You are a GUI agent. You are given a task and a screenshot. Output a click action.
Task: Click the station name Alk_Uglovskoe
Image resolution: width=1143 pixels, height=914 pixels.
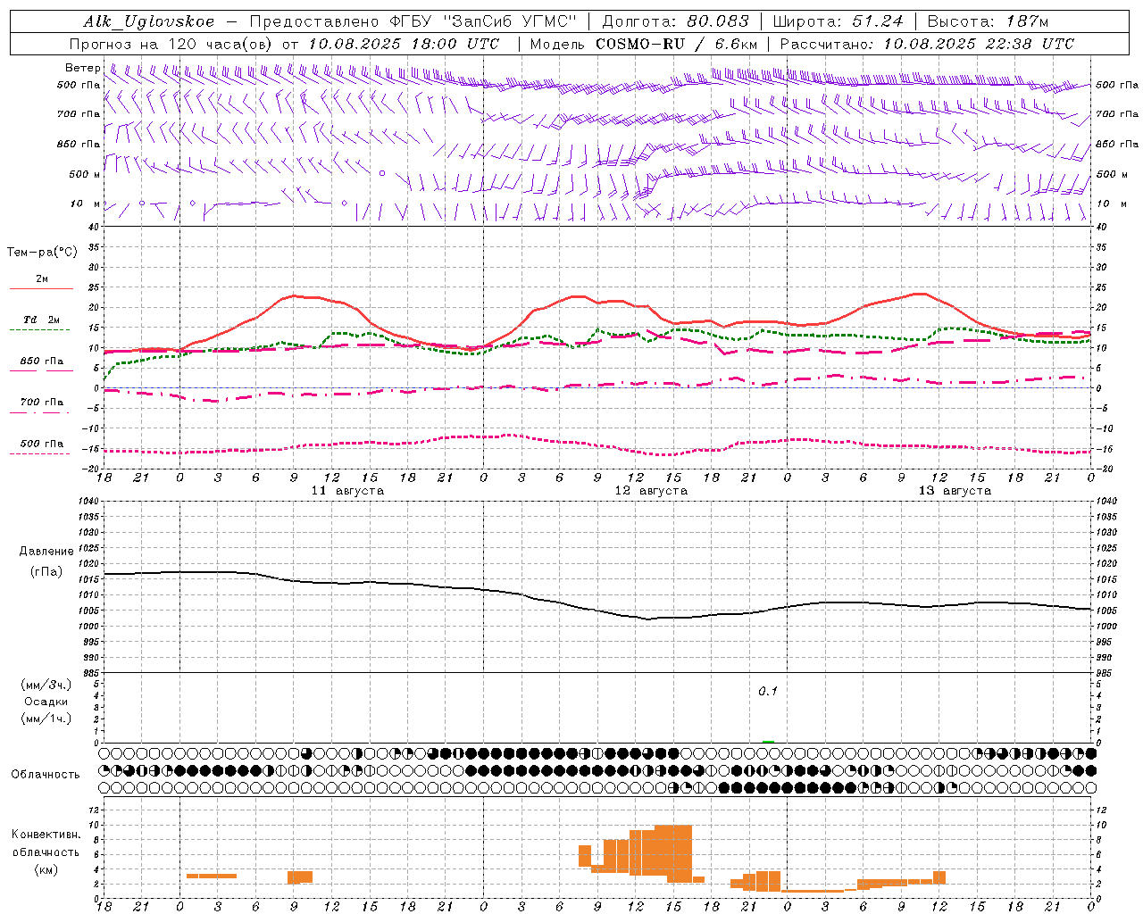click(149, 21)
